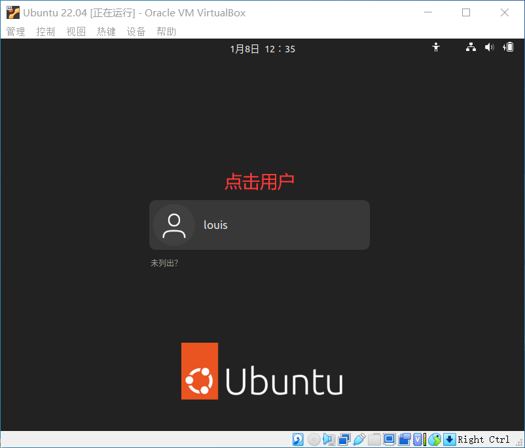The height and width of the screenshot is (448, 525).
Task: Open the hard disk activity indicator
Action: pyautogui.click(x=298, y=439)
